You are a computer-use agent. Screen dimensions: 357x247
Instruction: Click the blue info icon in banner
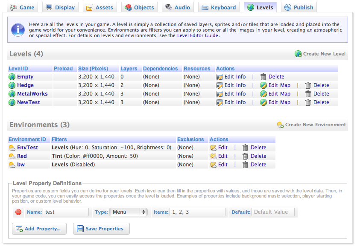click(18, 29)
